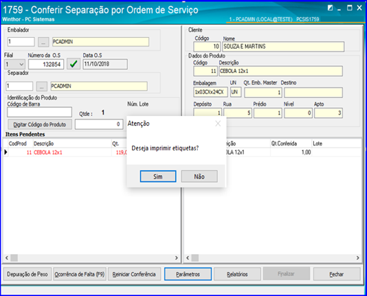Open Embalador lookup ellipsis button
Viewport: 367px width, 296px height.
point(43,42)
